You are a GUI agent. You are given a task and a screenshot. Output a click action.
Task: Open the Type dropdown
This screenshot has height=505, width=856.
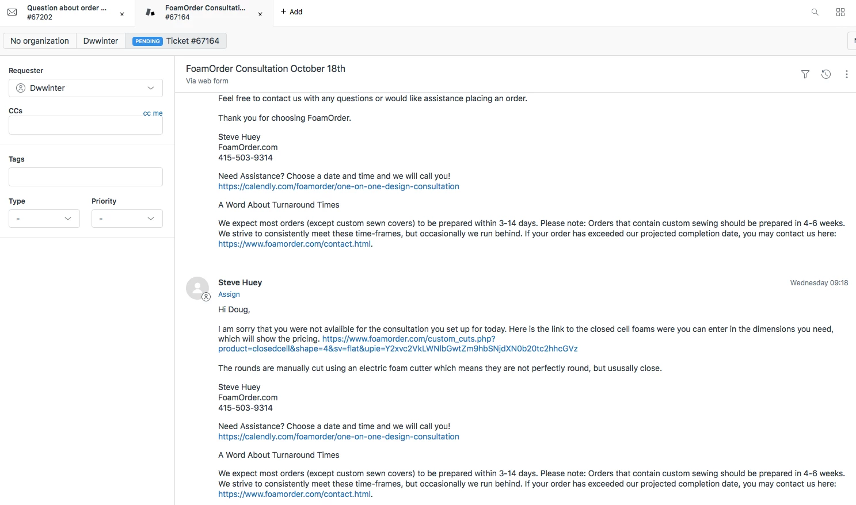pyautogui.click(x=44, y=219)
